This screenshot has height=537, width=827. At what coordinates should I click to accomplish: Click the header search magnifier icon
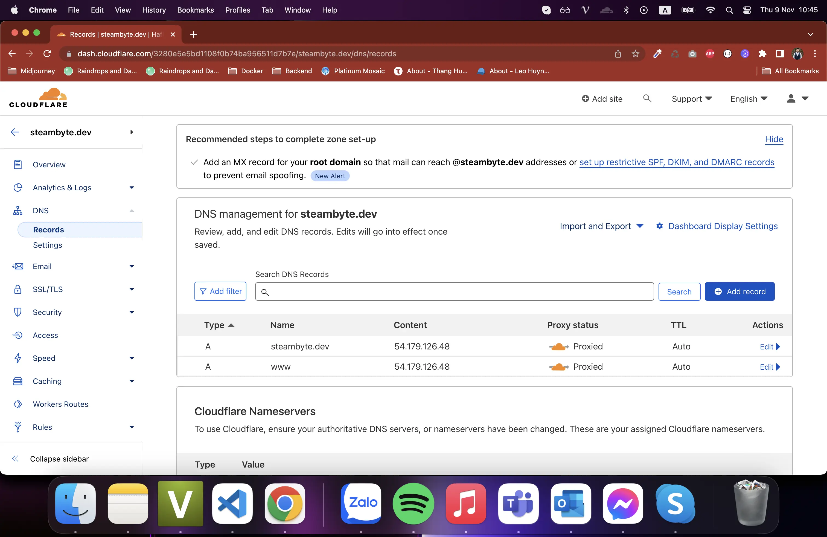pyautogui.click(x=647, y=99)
